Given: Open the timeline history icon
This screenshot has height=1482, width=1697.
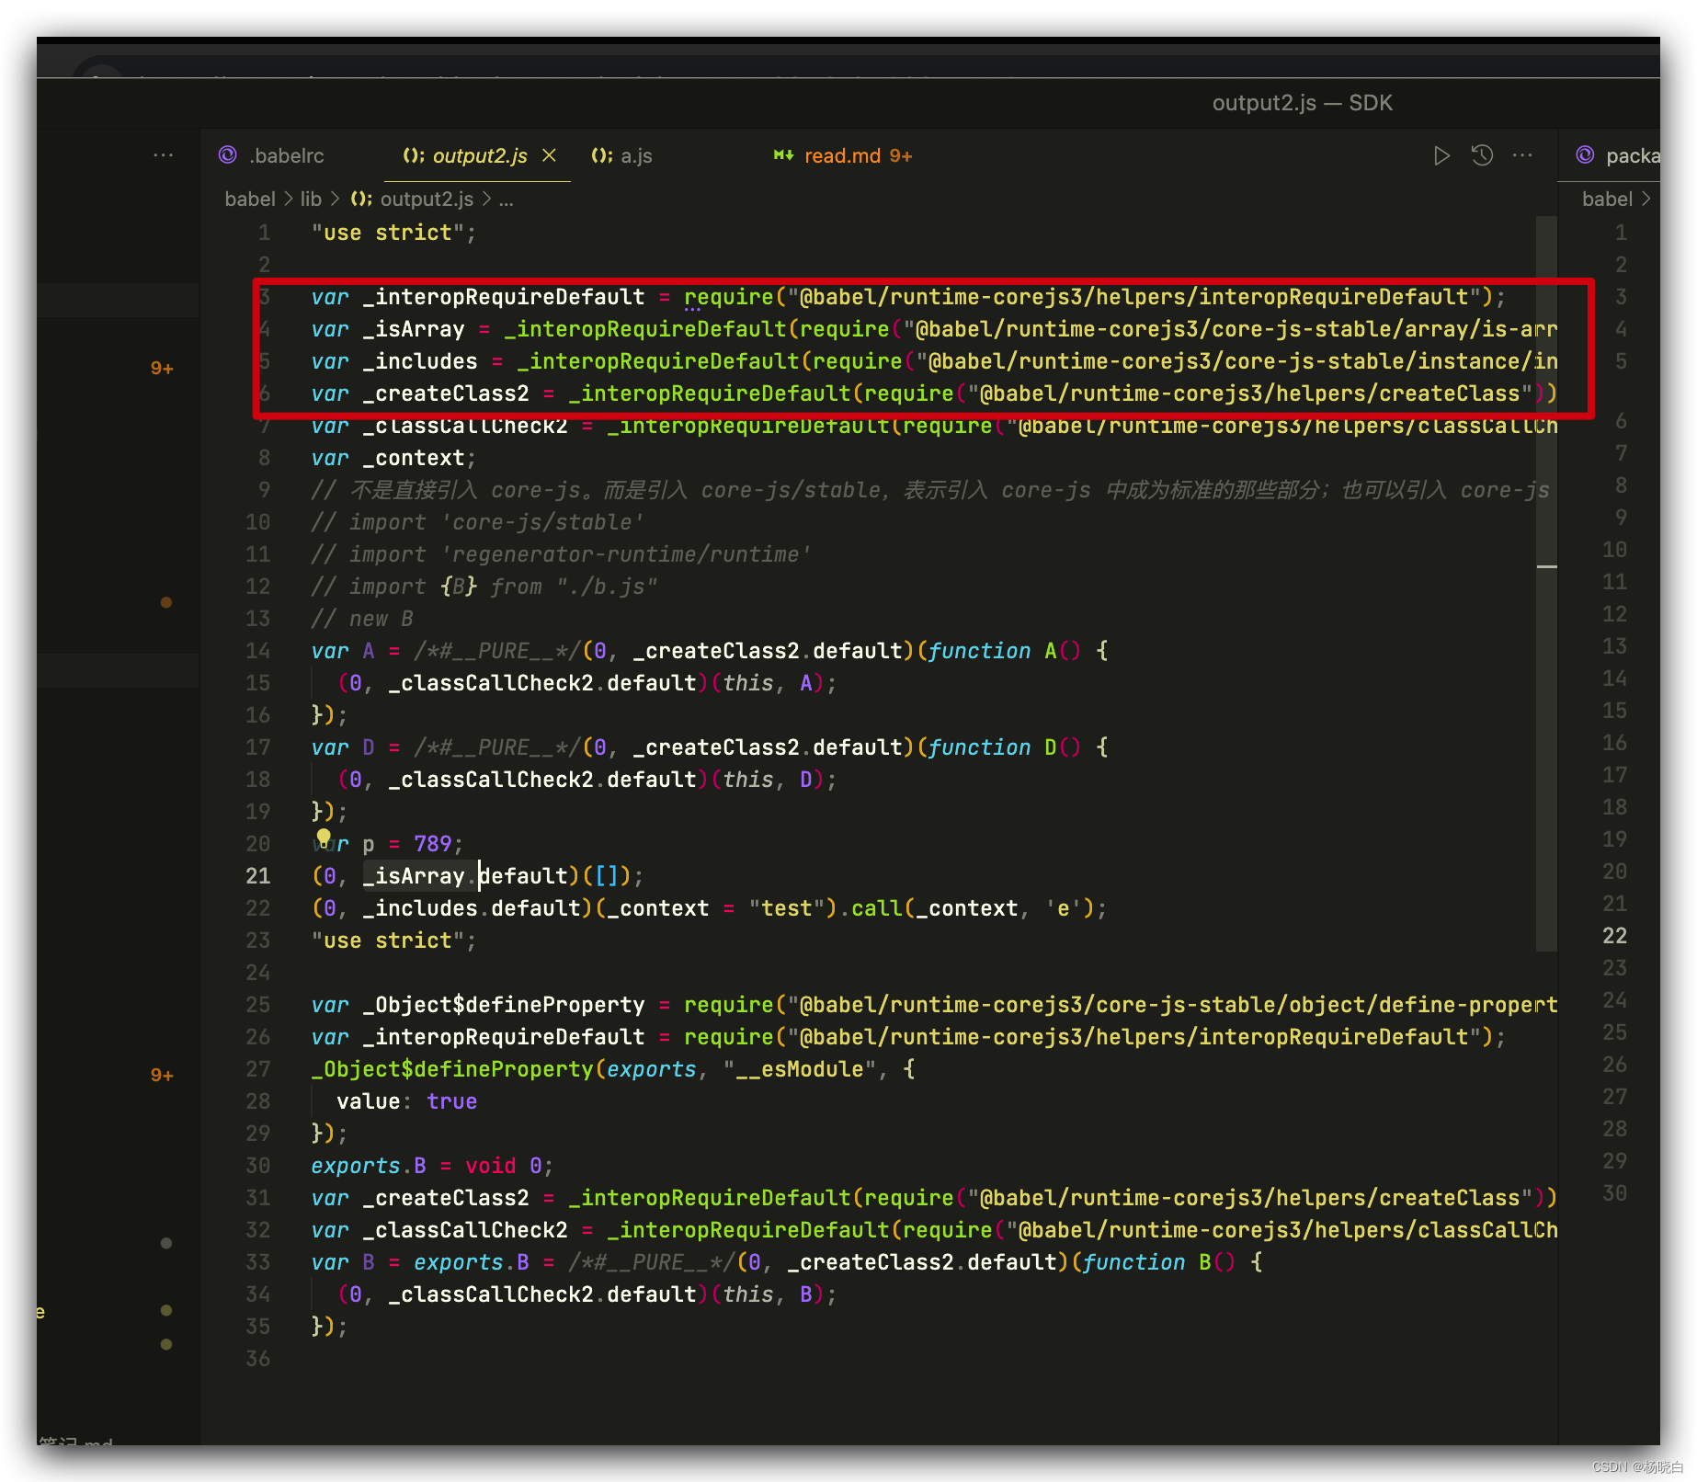Looking at the screenshot, I should [x=1482, y=155].
